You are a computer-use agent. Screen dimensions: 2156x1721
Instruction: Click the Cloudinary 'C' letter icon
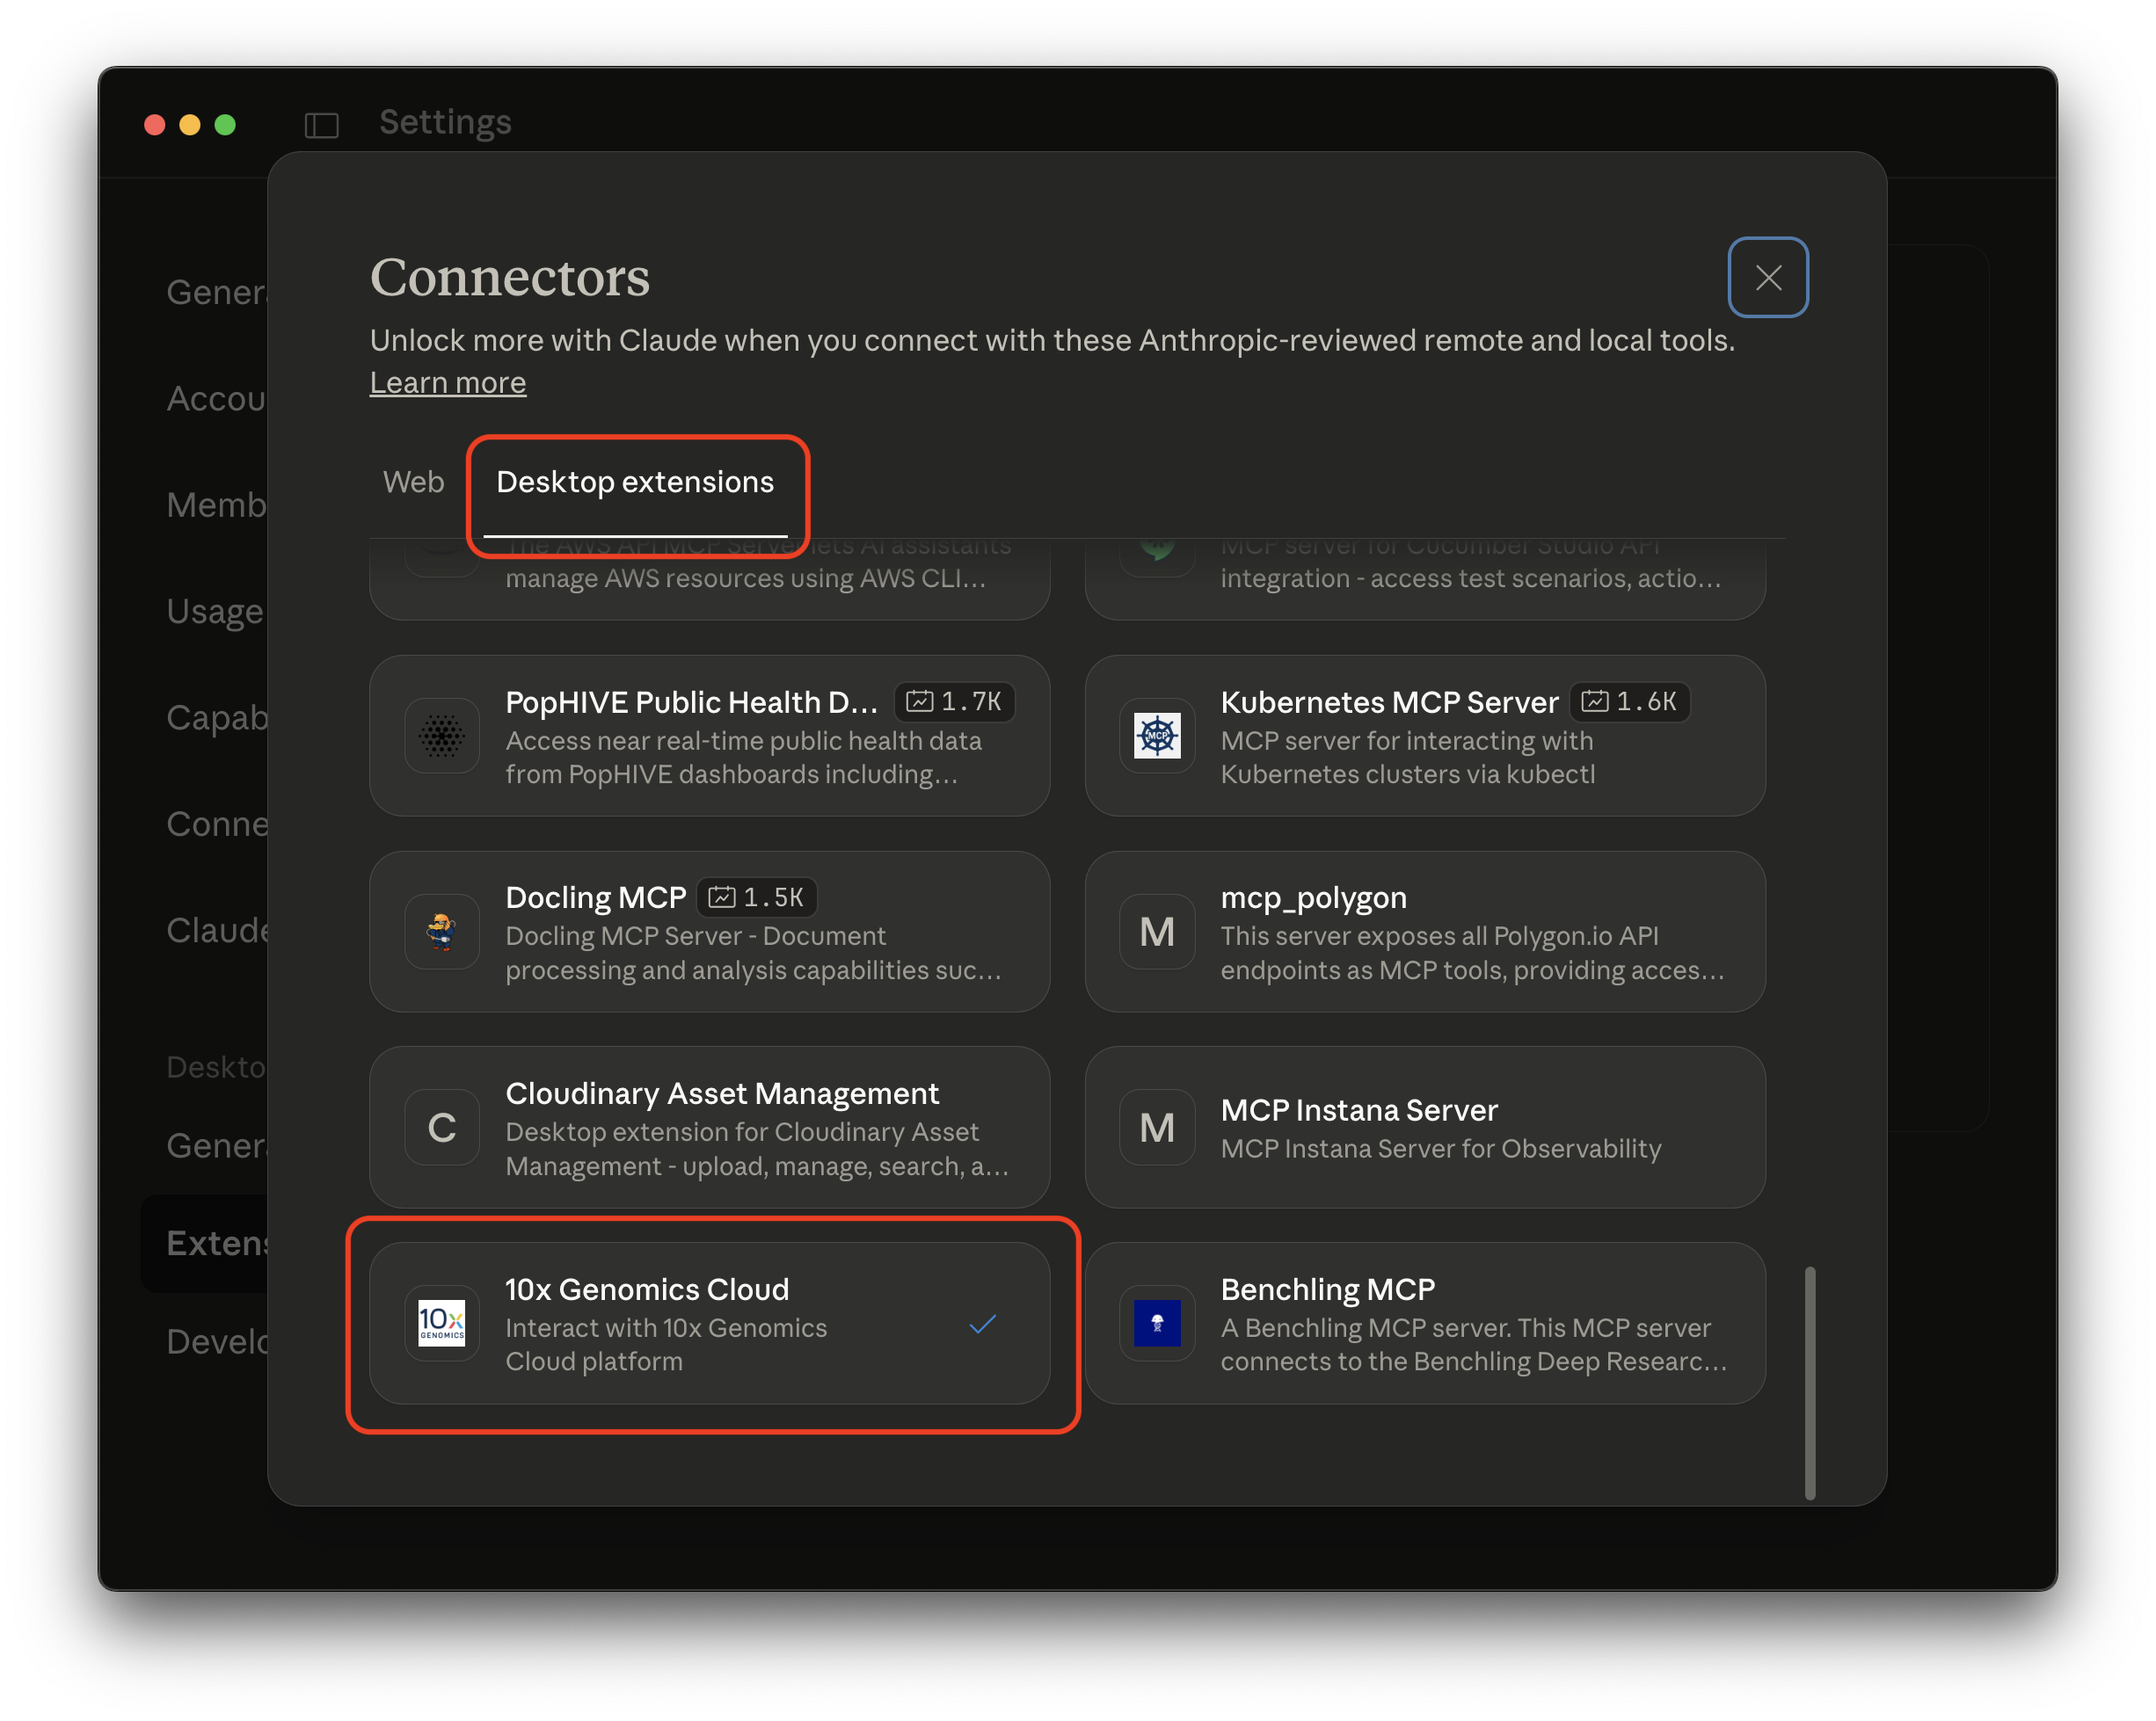click(x=441, y=1128)
